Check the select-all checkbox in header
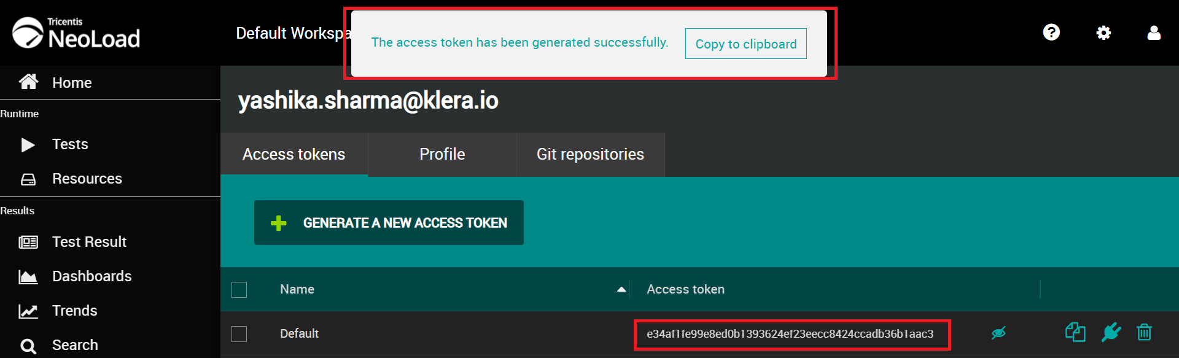Image resolution: width=1179 pixels, height=358 pixels. pos(239,289)
